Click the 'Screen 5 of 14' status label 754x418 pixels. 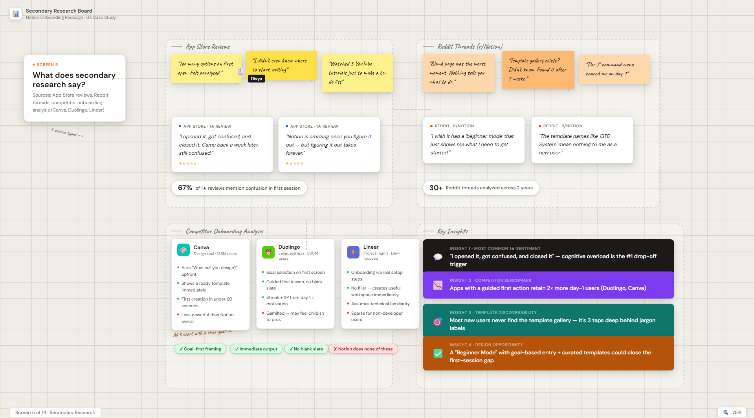pyautogui.click(x=55, y=412)
